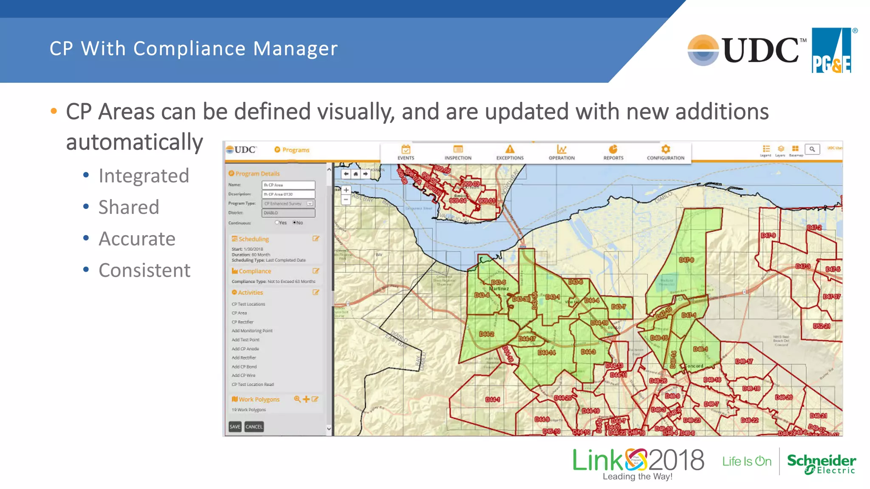Edit the Compliance section

pos(316,271)
